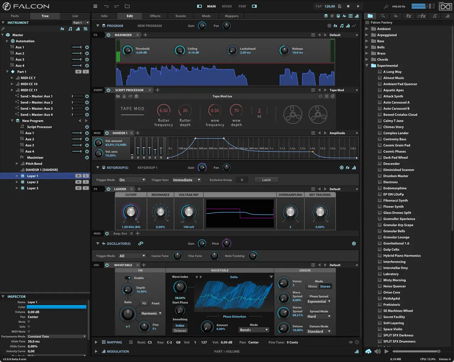Expand the Ambient folder in Falcon Factory
The height and width of the screenshot is (362, 454).
(x=367, y=29)
